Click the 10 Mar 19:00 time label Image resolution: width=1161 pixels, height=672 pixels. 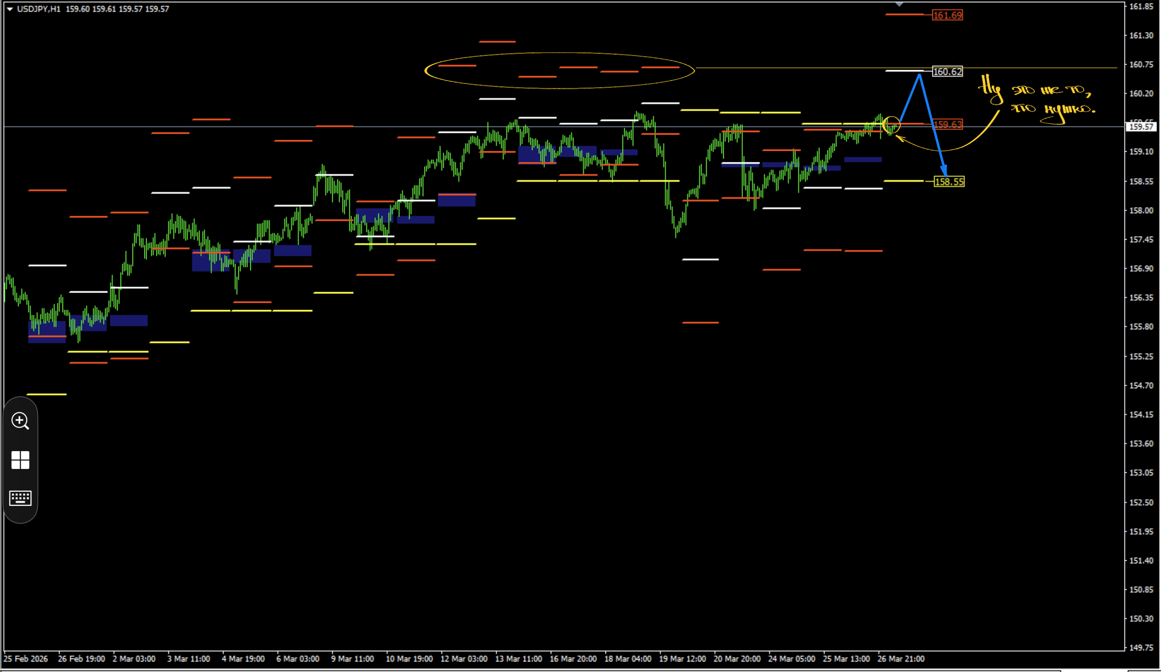409,659
